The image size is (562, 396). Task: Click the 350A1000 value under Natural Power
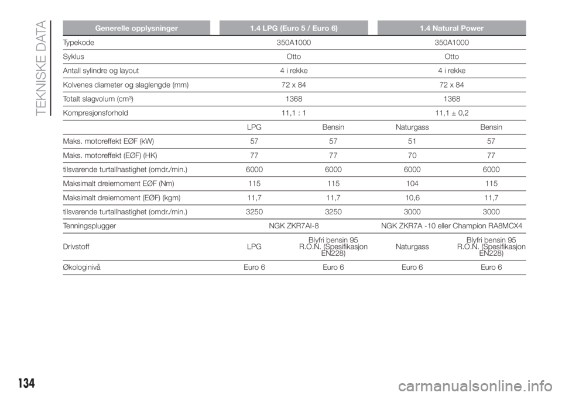[451, 43]
